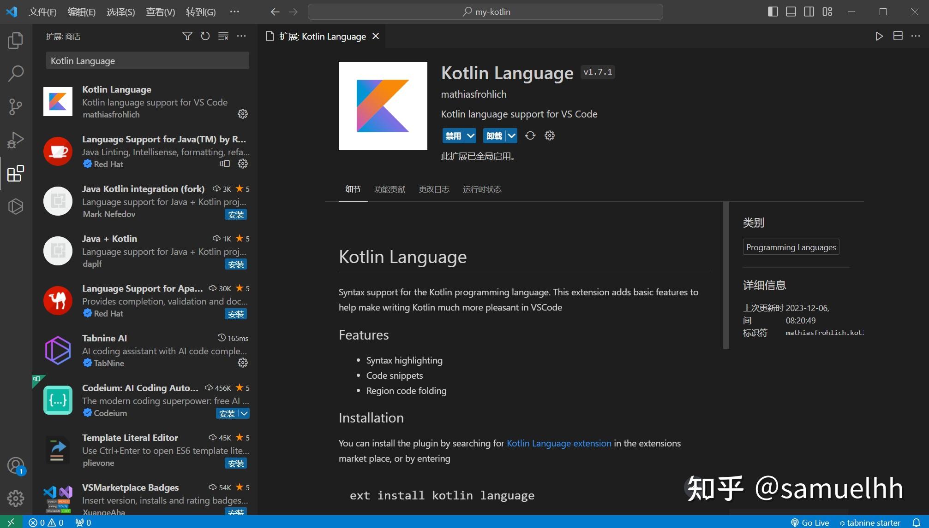Click the Kotlin Language extension link

(558, 443)
